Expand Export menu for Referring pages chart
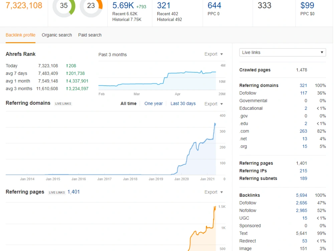The width and height of the screenshot is (334, 251). pyautogui.click(x=214, y=192)
